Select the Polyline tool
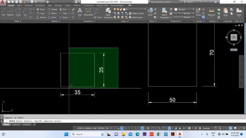The image size is (246, 138). pos(10,12)
